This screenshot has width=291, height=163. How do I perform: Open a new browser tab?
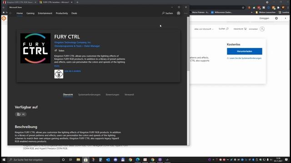(77, 2)
